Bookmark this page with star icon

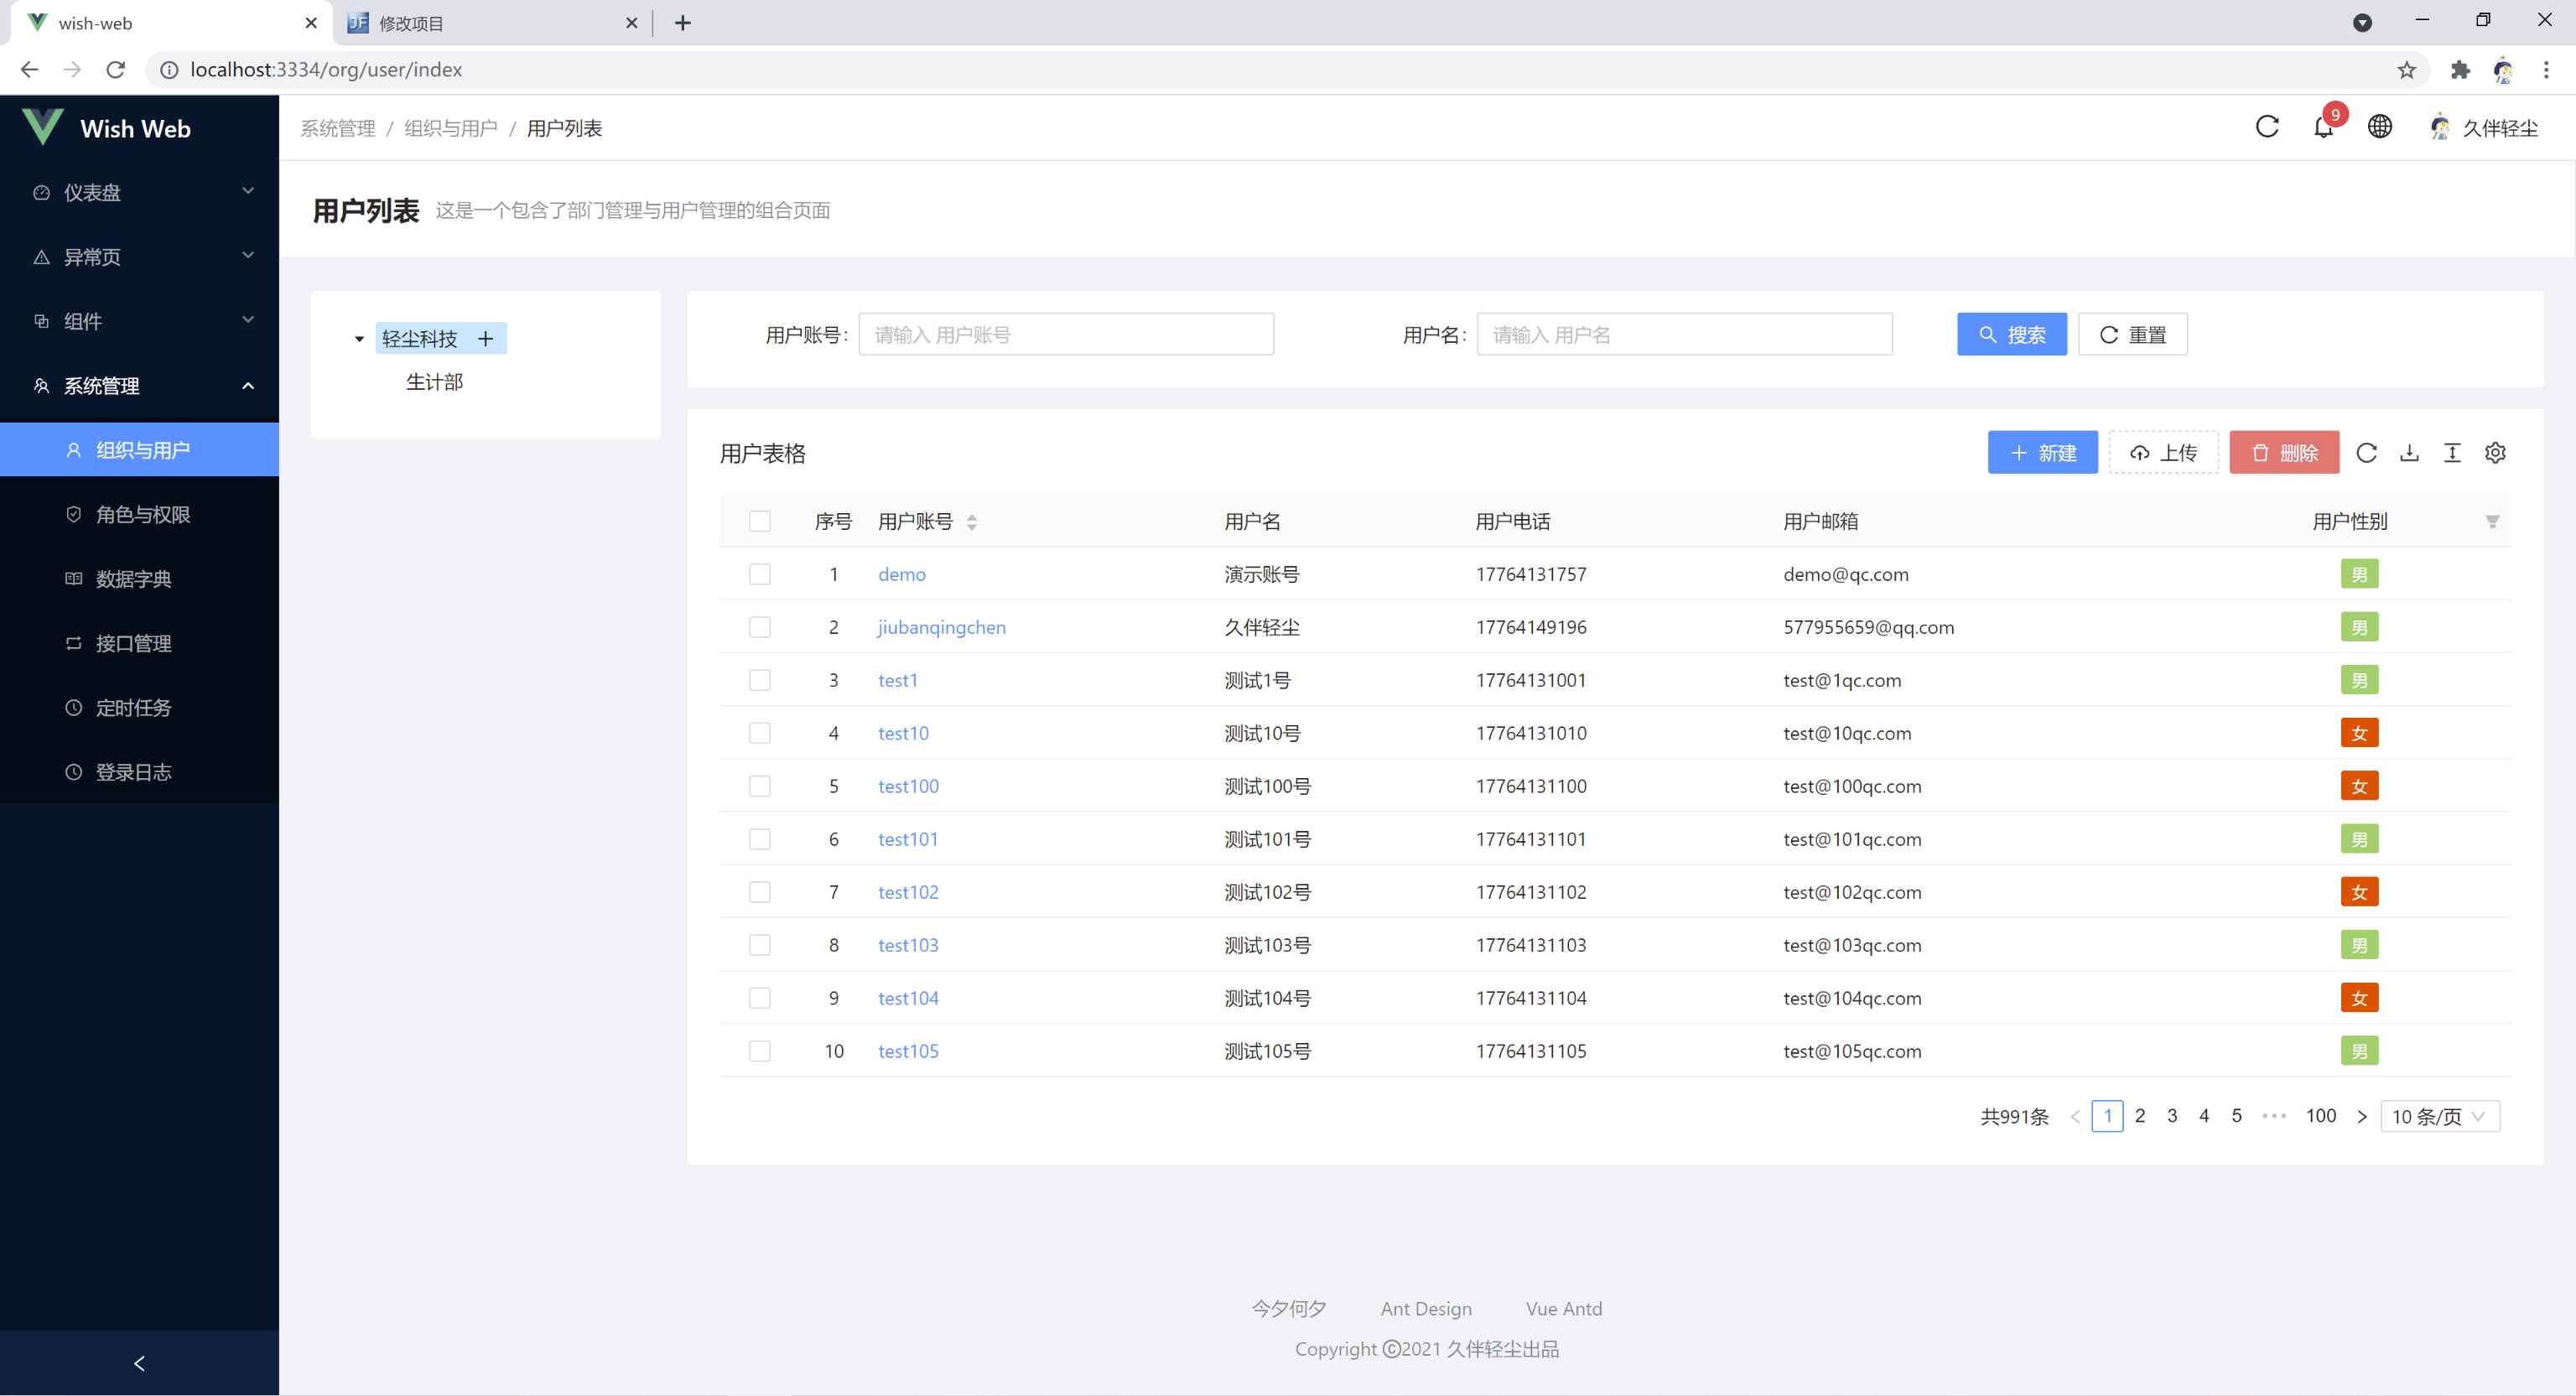[2406, 70]
